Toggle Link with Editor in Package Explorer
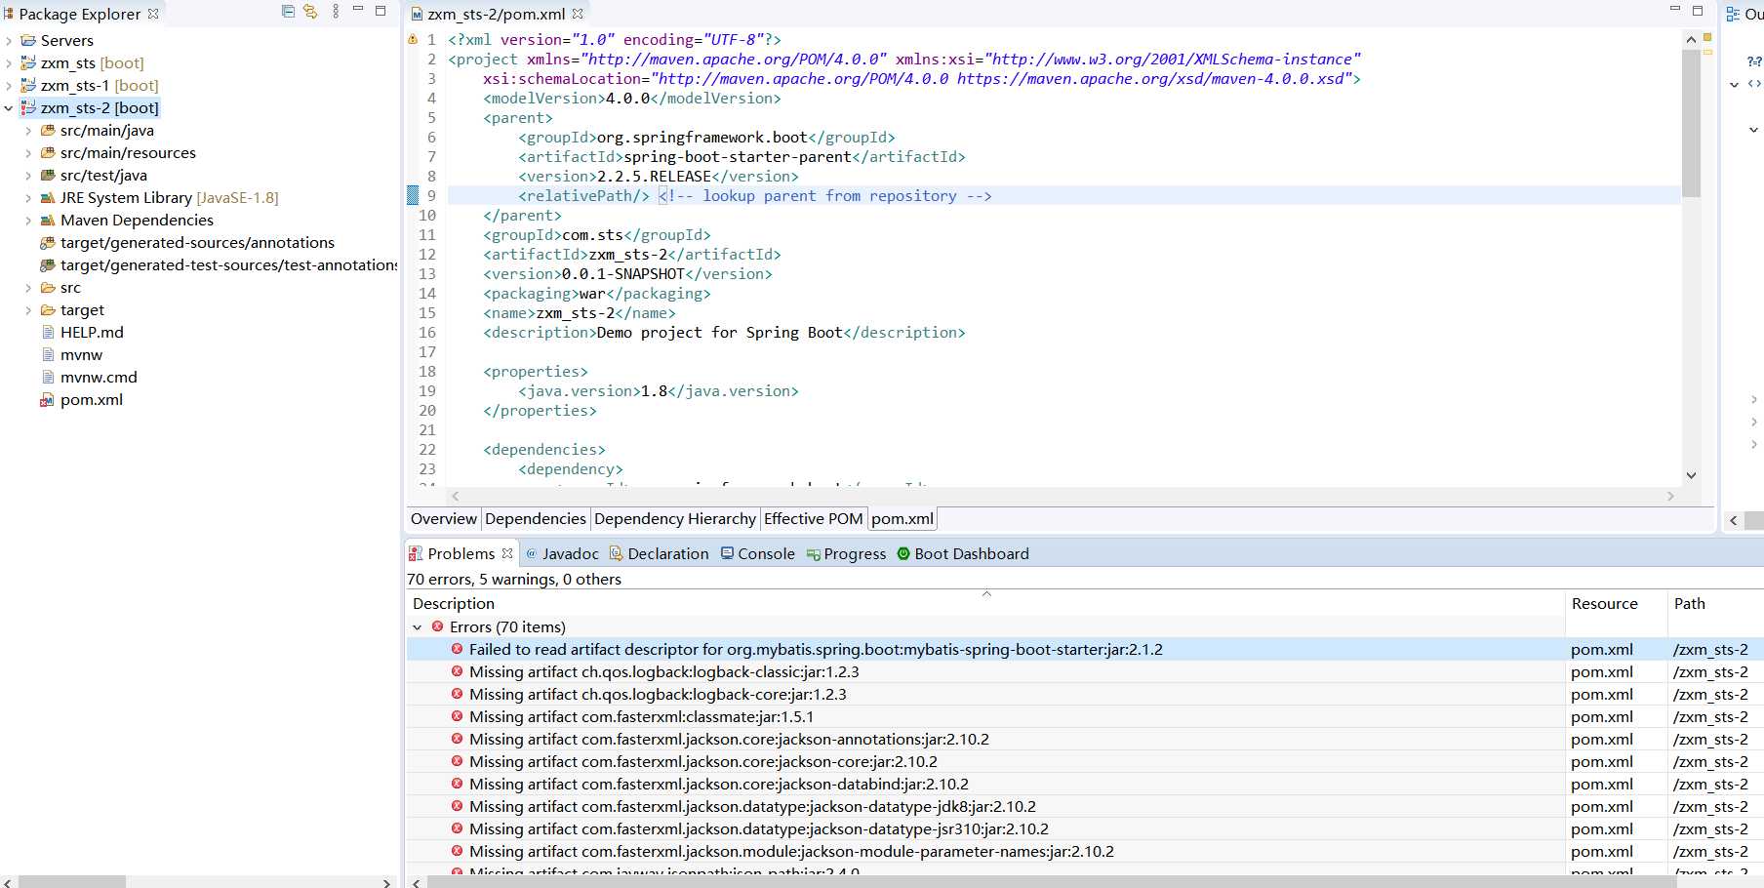This screenshot has width=1764, height=888. coord(310,12)
